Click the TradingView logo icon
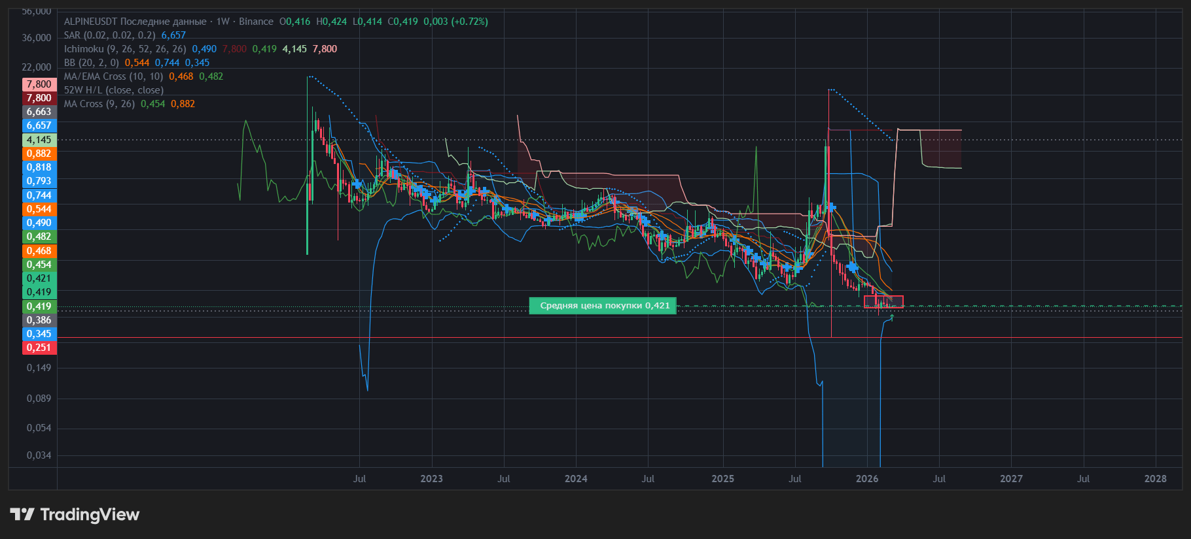Viewport: 1191px width, 539px height. [22, 515]
